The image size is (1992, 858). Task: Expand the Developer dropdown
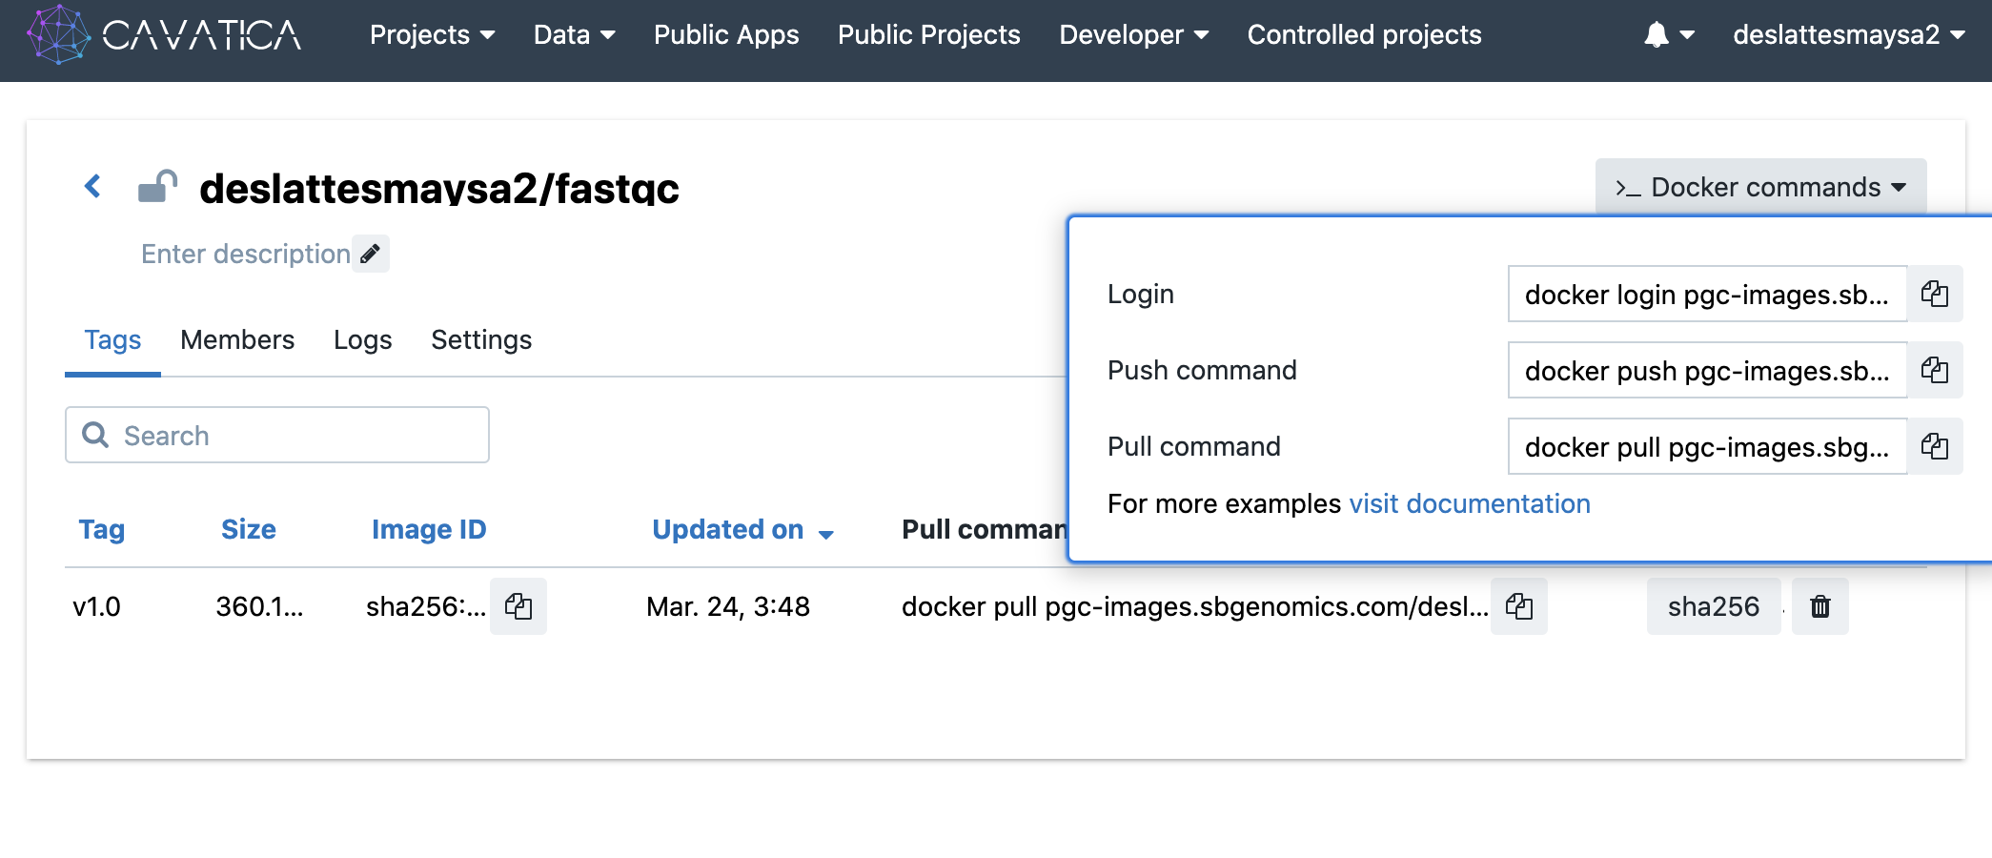(1133, 35)
